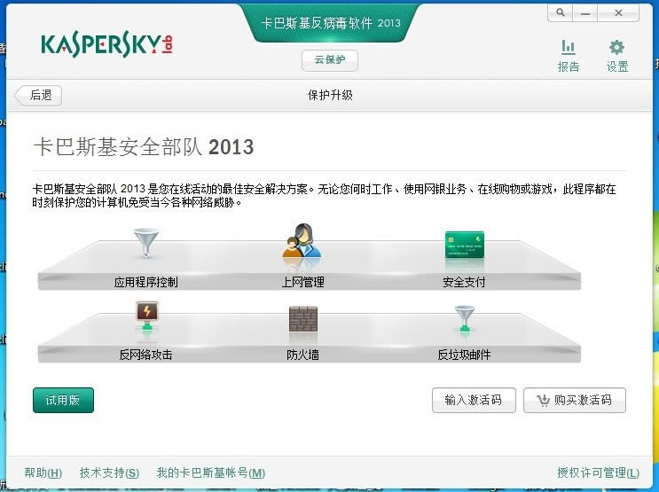Click the 上网管理 label
Image resolution: width=659 pixels, height=492 pixels.
click(302, 282)
